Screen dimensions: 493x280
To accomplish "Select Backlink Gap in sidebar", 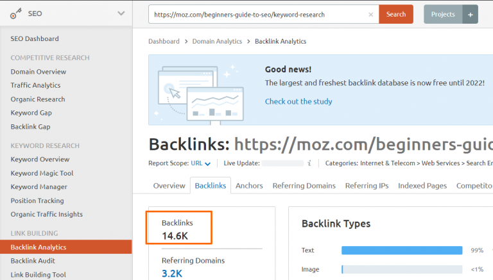I will pos(31,126).
